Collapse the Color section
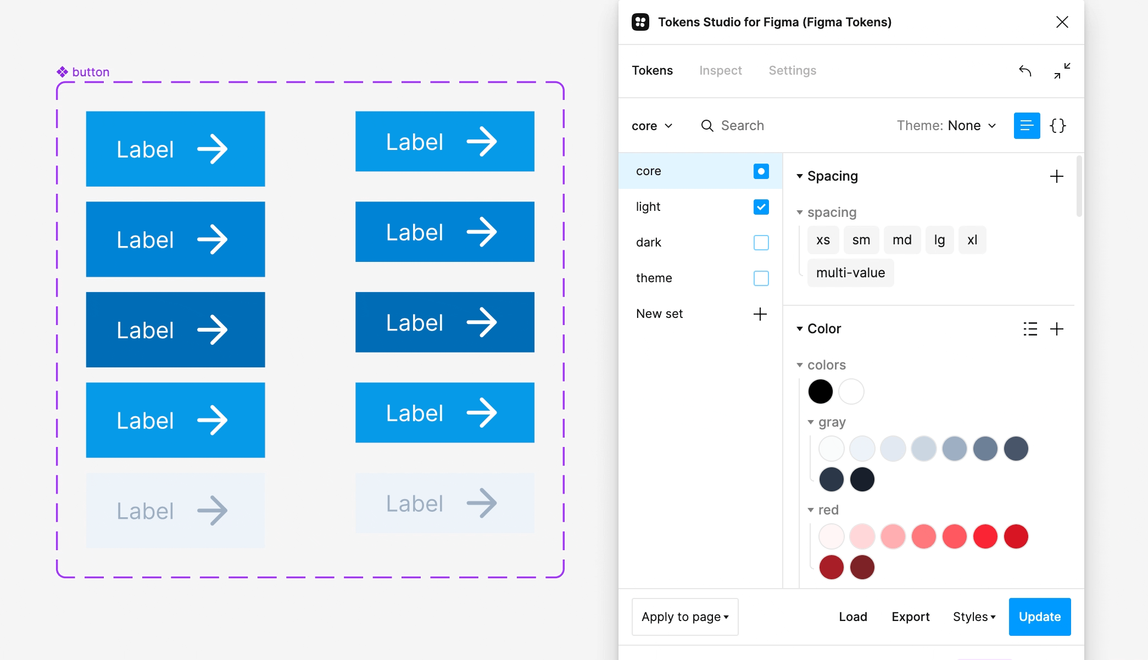This screenshot has width=1148, height=660. tap(800, 329)
